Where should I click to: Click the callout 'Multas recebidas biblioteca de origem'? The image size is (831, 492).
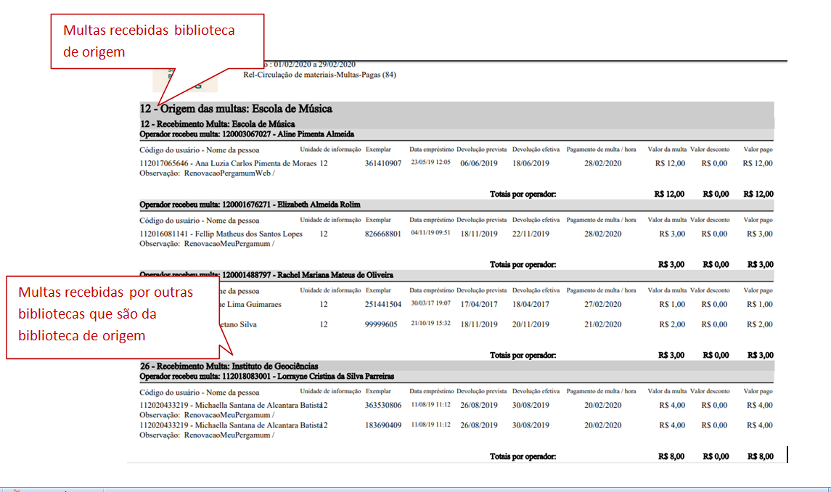156,41
